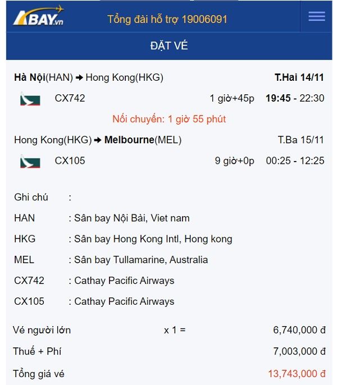
Task: Select flight number CX105
Action: 70,161
